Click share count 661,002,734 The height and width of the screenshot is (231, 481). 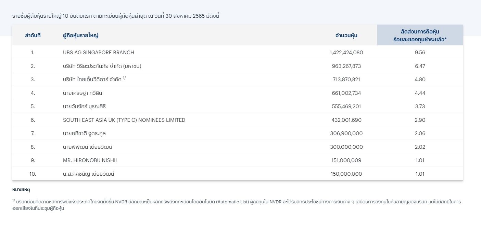pos(346,93)
